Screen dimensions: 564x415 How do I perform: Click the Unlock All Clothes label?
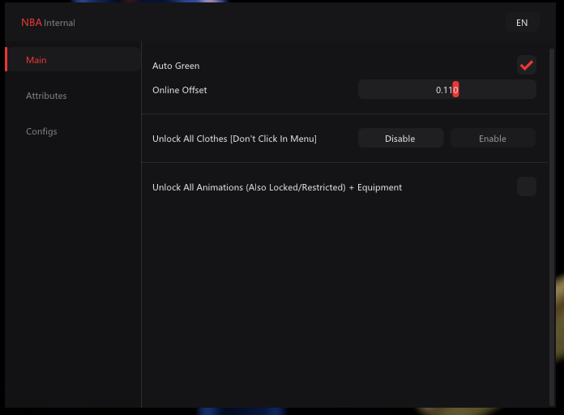[234, 139]
